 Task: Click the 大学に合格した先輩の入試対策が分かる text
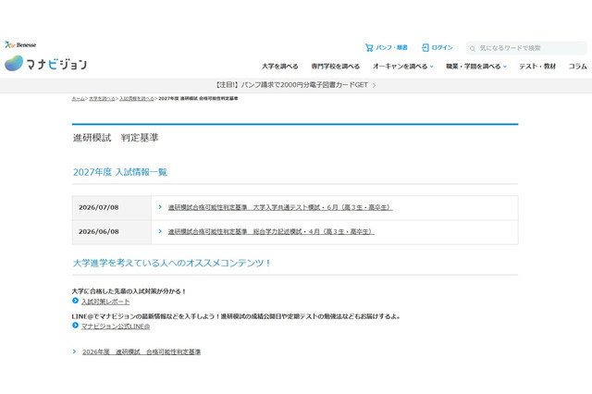(129, 291)
